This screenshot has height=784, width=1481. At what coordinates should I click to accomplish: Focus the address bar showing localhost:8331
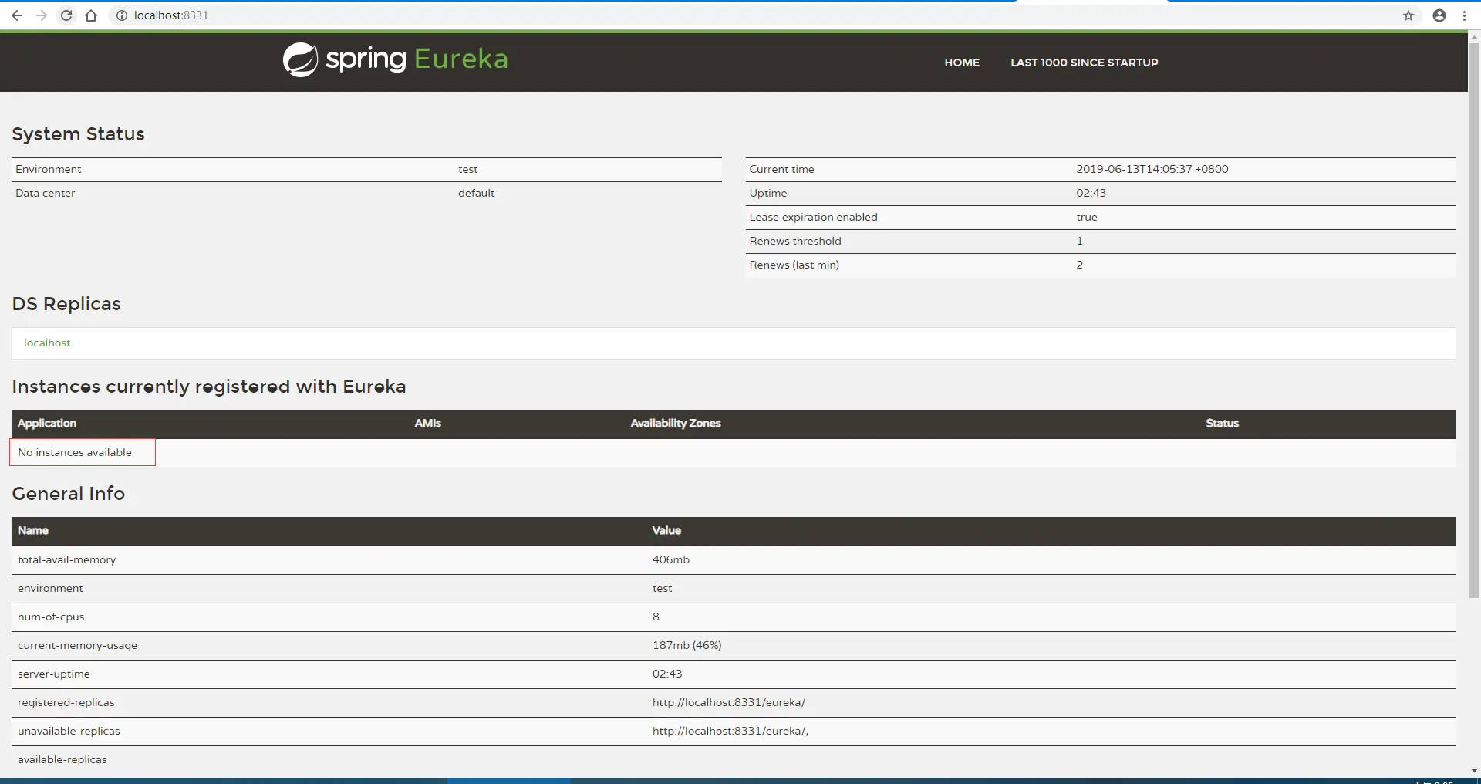pos(756,15)
